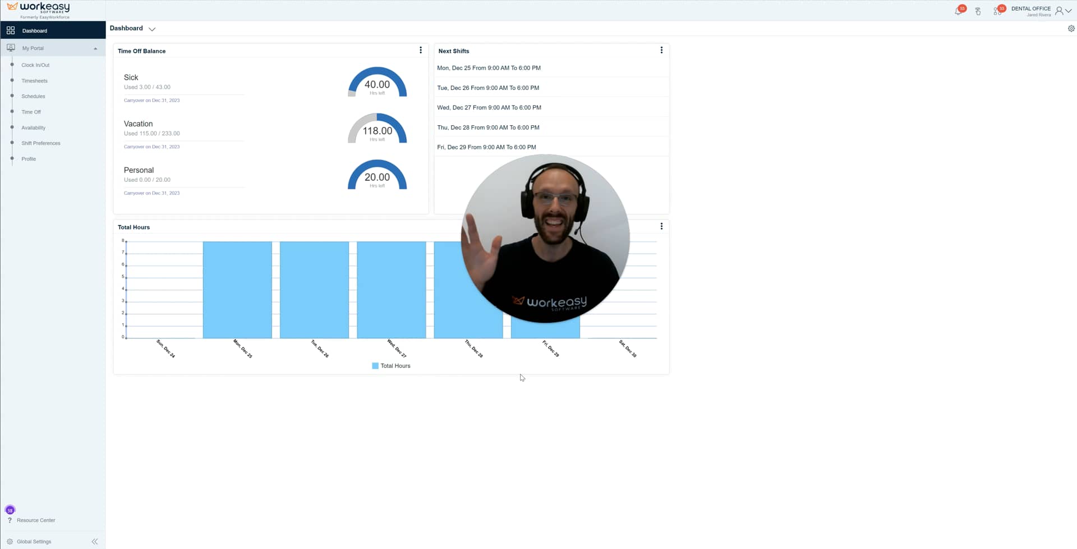
Task: Select Timesheets in the sidebar menu
Action: click(x=34, y=80)
